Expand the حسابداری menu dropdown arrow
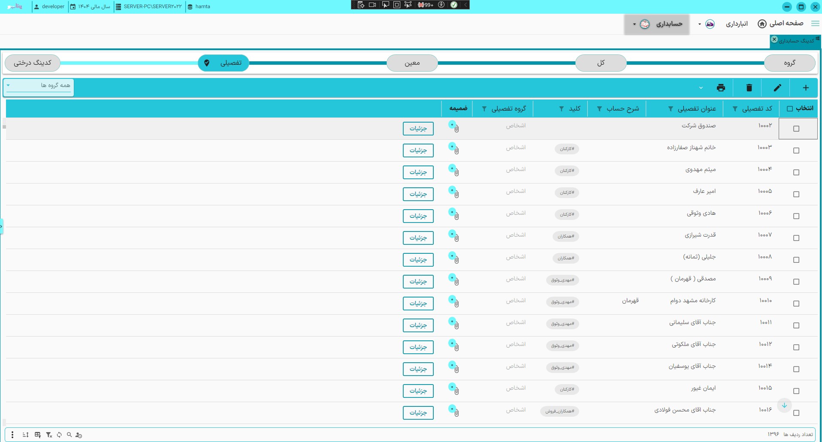This screenshot has height=442, width=822. (635, 24)
